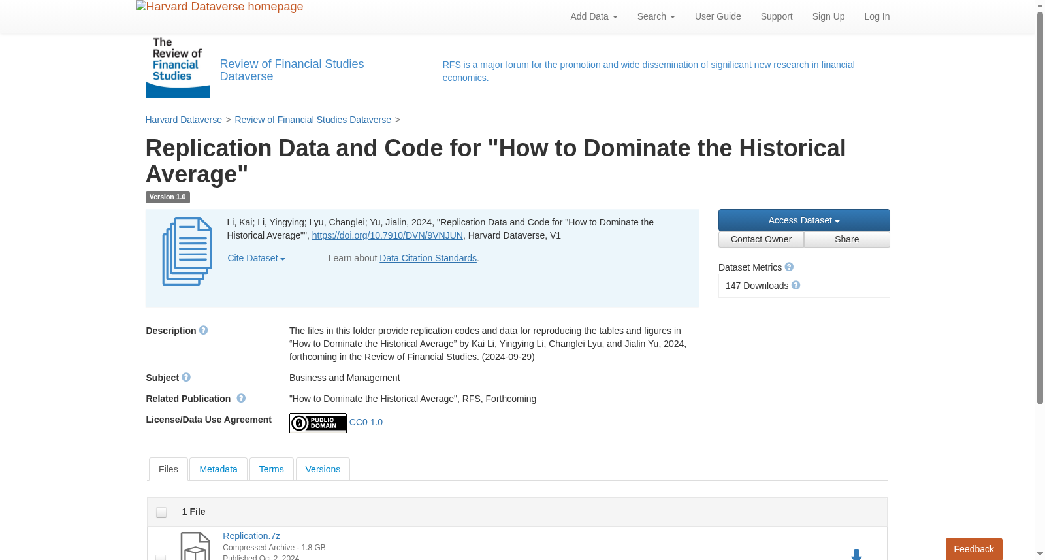Image resolution: width=1045 pixels, height=560 pixels.
Task: Switch to the Metadata tab
Action: 218,469
